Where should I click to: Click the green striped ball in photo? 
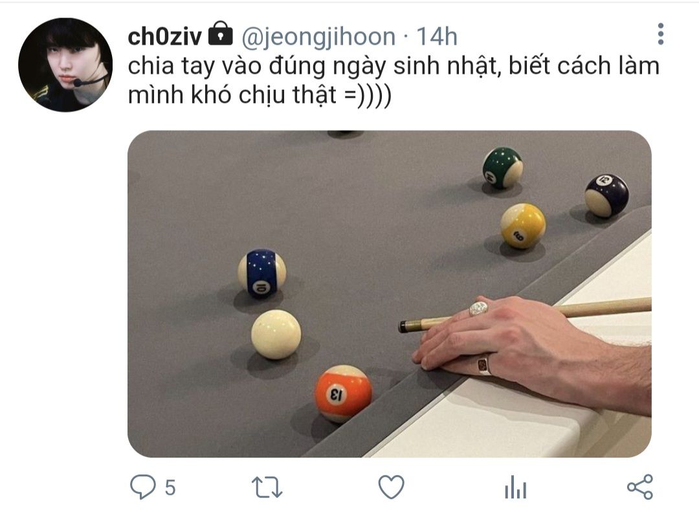coord(502,168)
